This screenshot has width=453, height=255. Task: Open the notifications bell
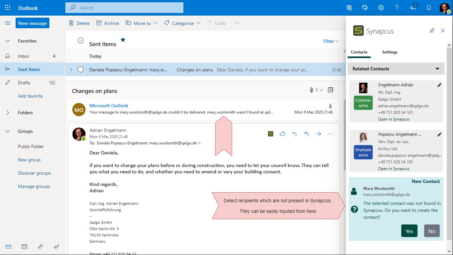(429, 8)
